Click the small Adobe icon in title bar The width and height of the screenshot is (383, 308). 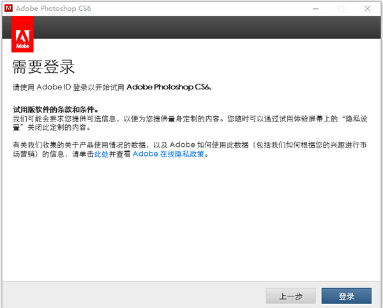(8, 8)
